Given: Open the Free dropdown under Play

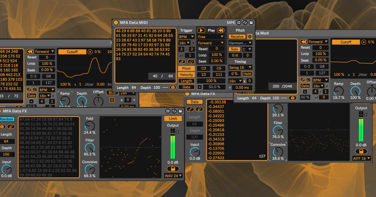Looking at the screenshot, I should pyautogui.click(x=211, y=37).
